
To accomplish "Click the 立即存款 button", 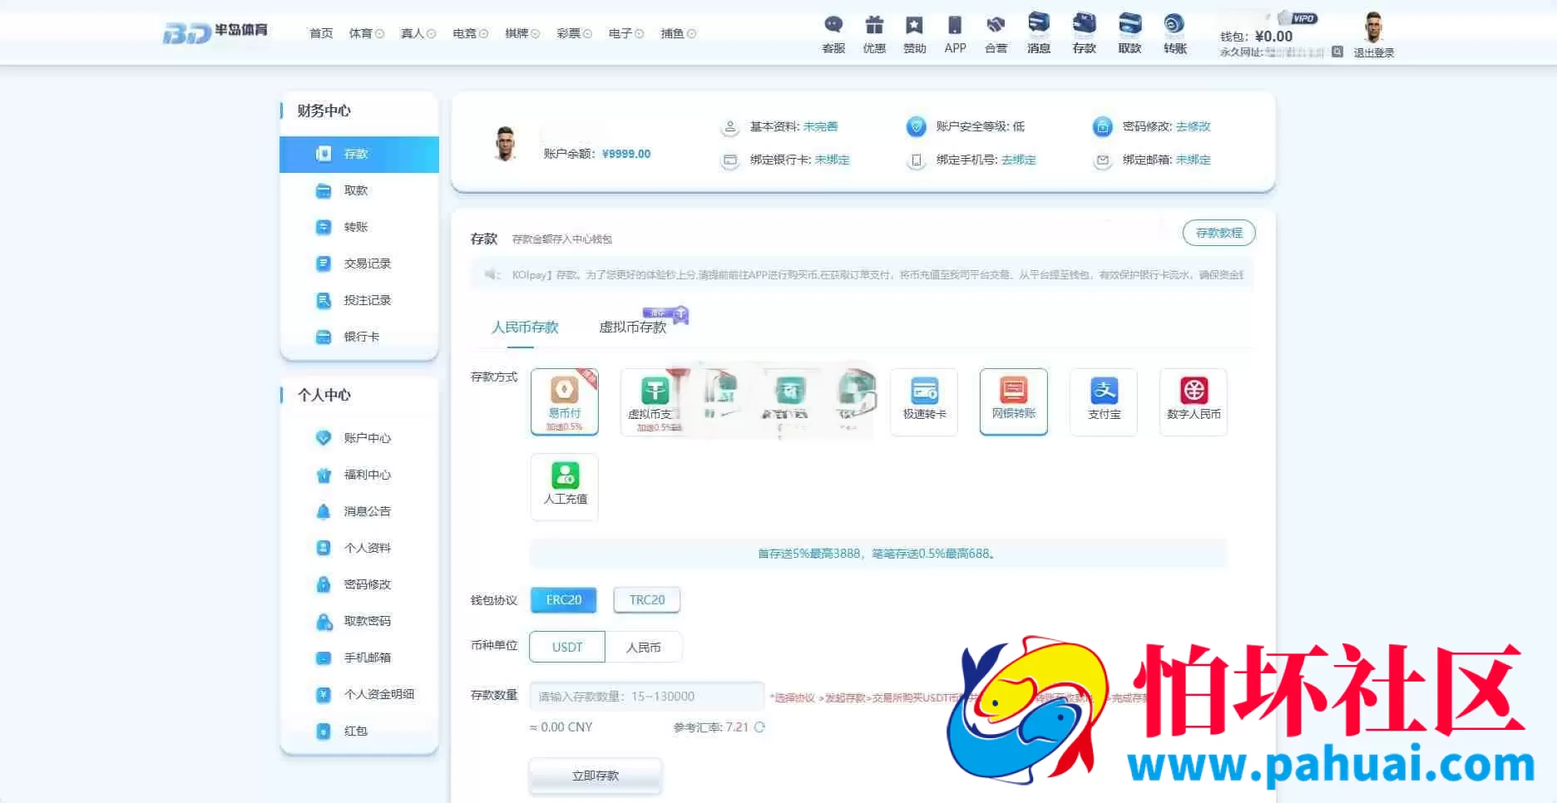I will pyautogui.click(x=596, y=776).
